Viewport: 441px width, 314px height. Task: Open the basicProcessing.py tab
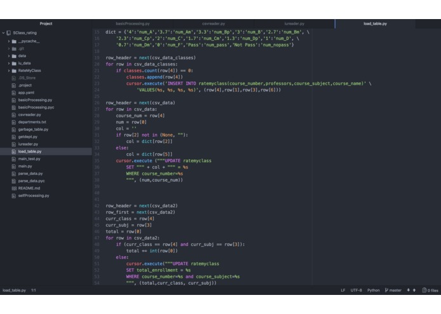pyautogui.click(x=133, y=24)
